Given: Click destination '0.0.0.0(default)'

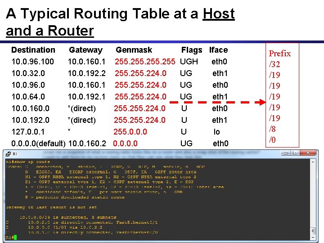Looking at the screenshot, I should tap(38, 144).
